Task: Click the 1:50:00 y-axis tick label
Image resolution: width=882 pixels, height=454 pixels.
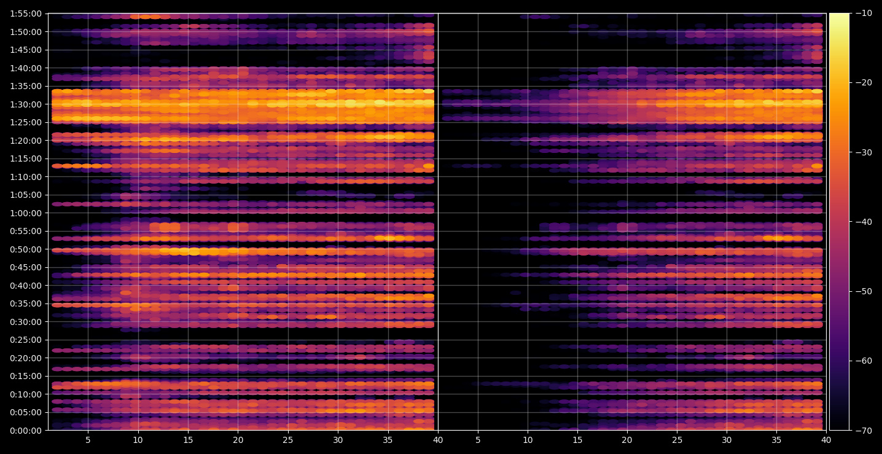Action: 26,32
